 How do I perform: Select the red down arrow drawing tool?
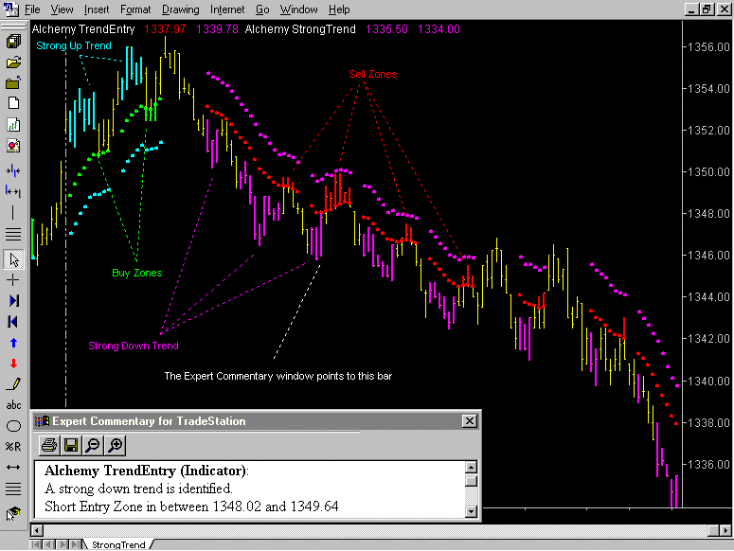tap(13, 364)
